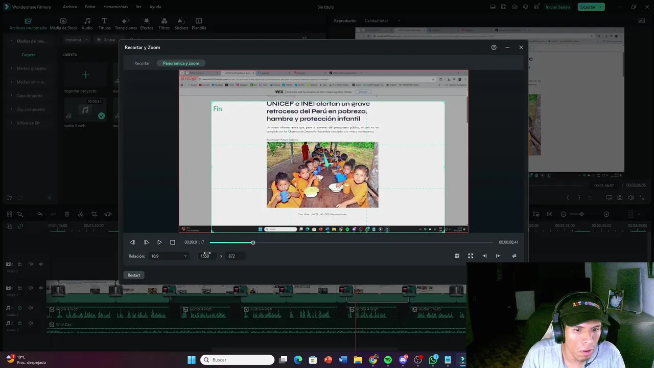Swap start and end frames icon

coord(514,256)
